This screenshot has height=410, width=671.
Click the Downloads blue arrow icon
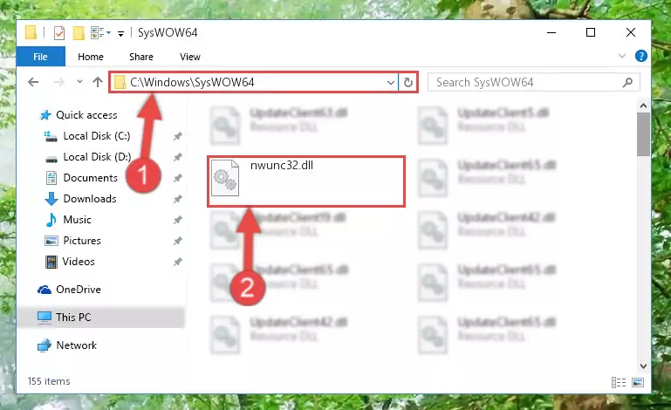(51, 199)
